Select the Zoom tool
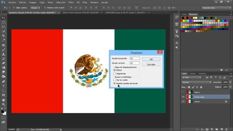Screen dimensions: 233x131 click(3, 104)
